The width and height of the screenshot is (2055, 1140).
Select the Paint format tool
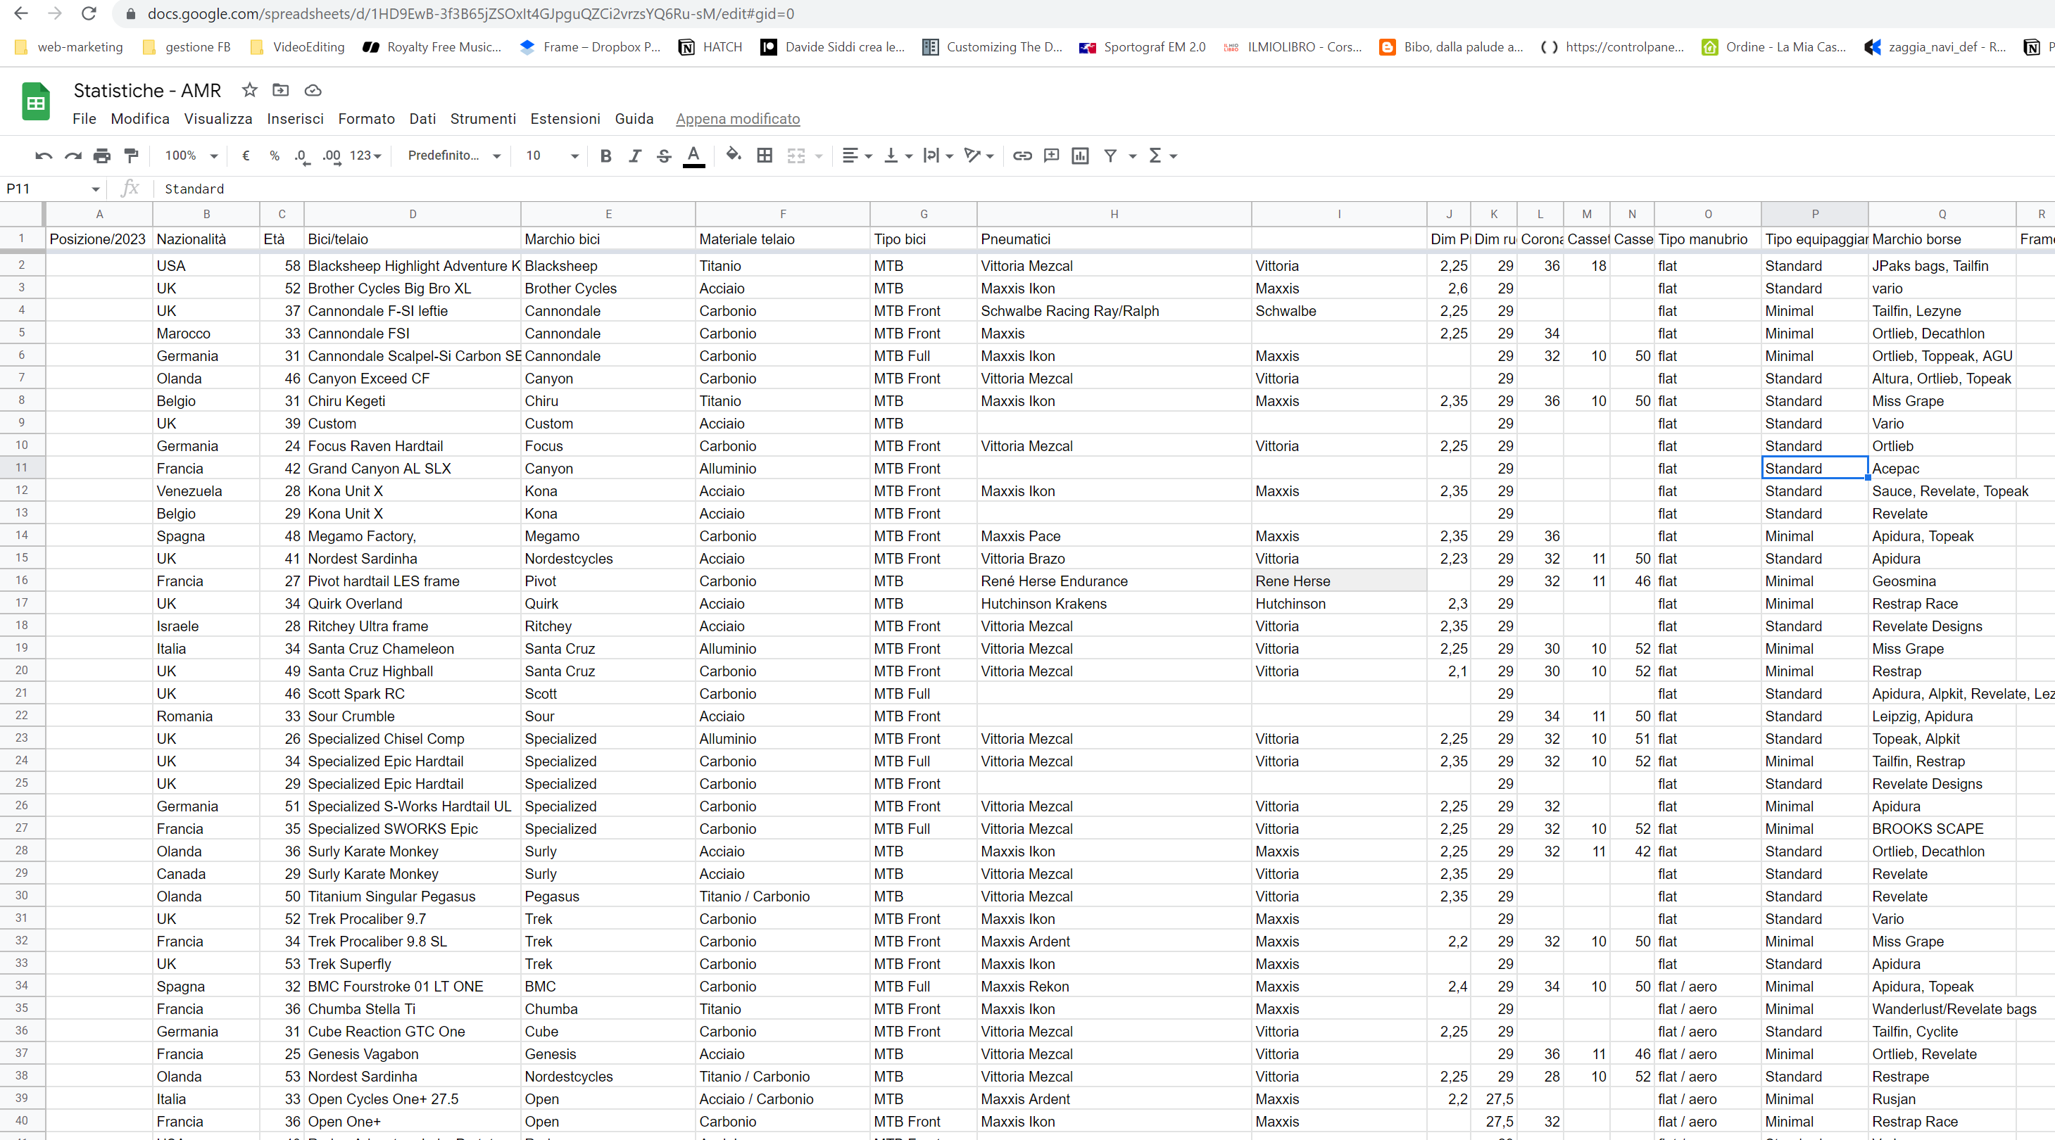pyautogui.click(x=132, y=156)
